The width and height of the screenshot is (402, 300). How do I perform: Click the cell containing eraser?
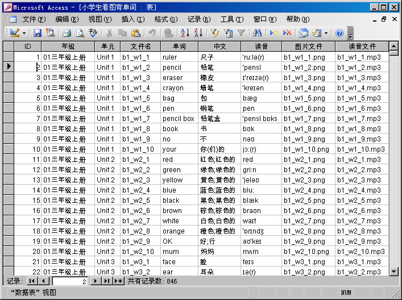coord(180,78)
